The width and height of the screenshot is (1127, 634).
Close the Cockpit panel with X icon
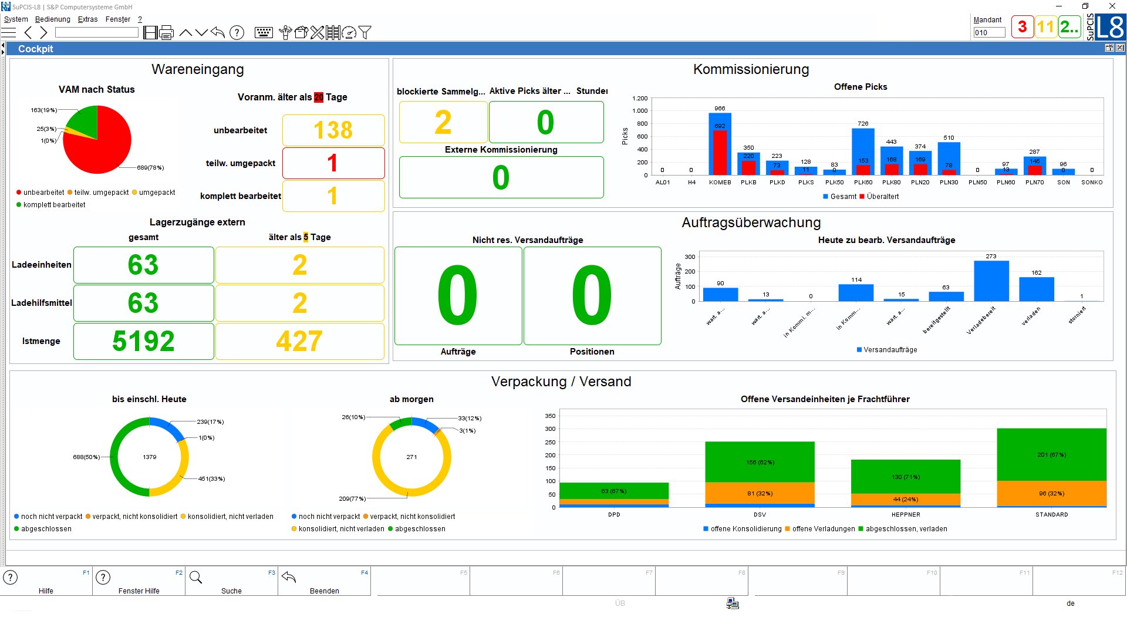pos(1120,48)
